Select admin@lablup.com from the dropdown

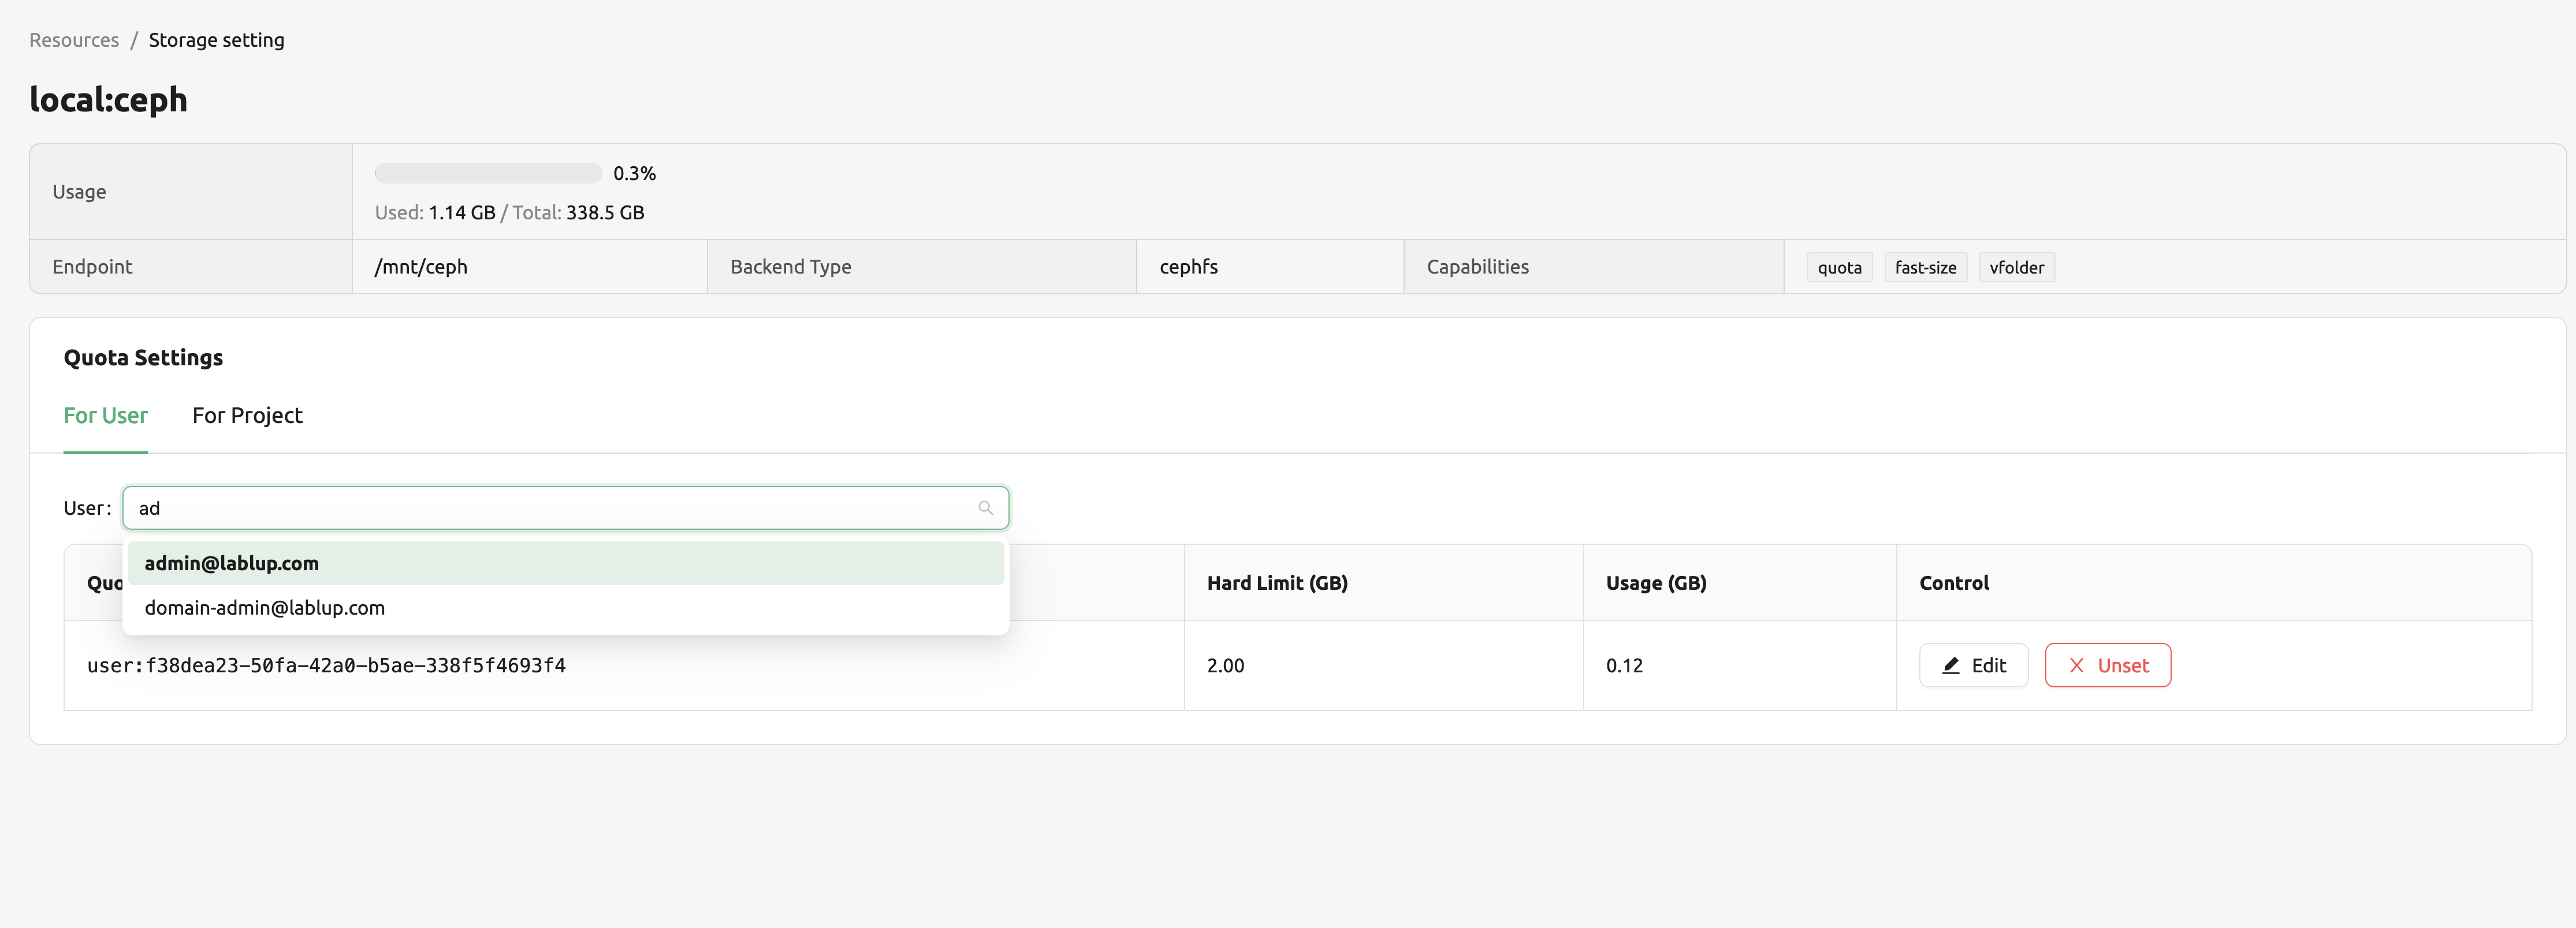coord(565,563)
